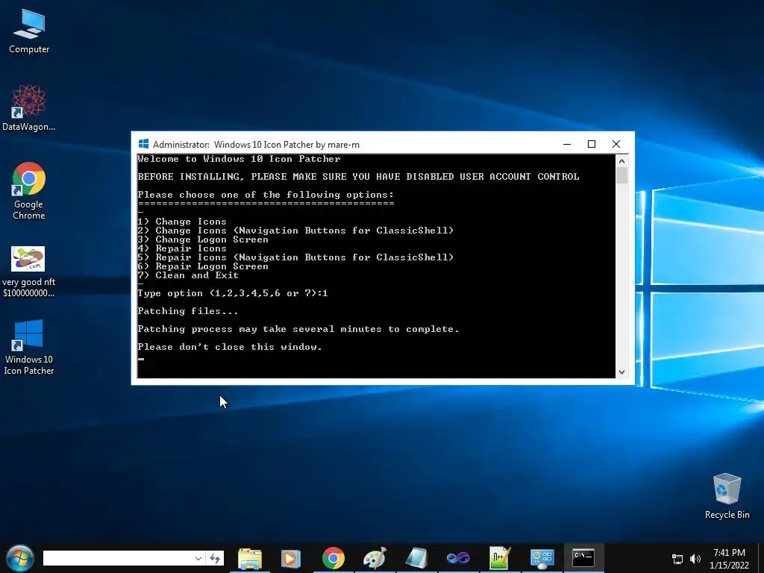
Task: Switch to the command prompt taskbar button
Action: pyautogui.click(x=583, y=558)
